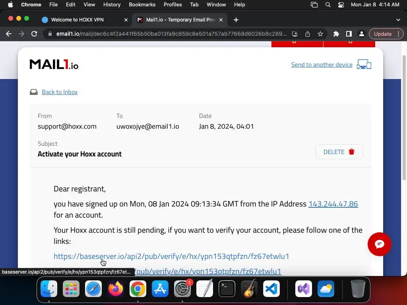Select the Mail1.io Temporary Email tab
Image resolution: width=407 pixels, height=305 pixels.
click(180, 20)
